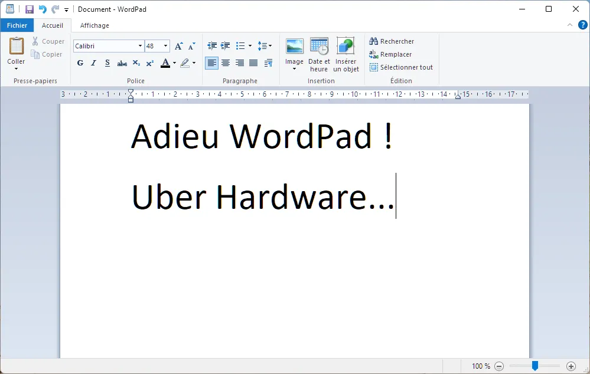Expand the line spacing dropdown
Image resolution: width=590 pixels, height=374 pixels.
270,46
